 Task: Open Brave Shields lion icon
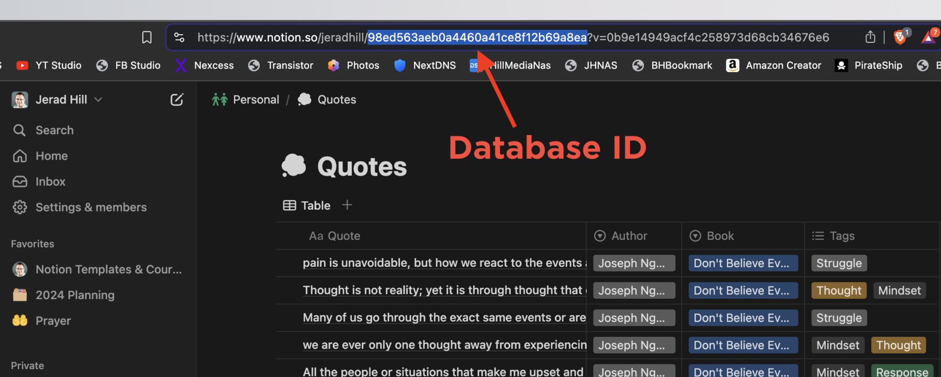pos(900,37)
